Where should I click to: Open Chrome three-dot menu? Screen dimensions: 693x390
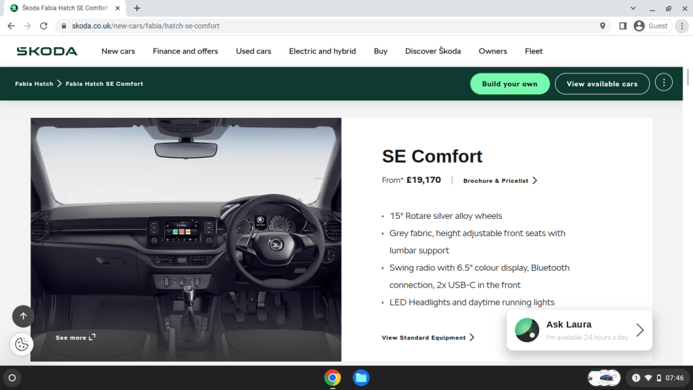click(682, 26)
